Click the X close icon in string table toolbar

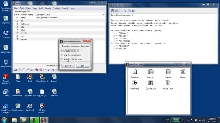[x=133, y=11]
